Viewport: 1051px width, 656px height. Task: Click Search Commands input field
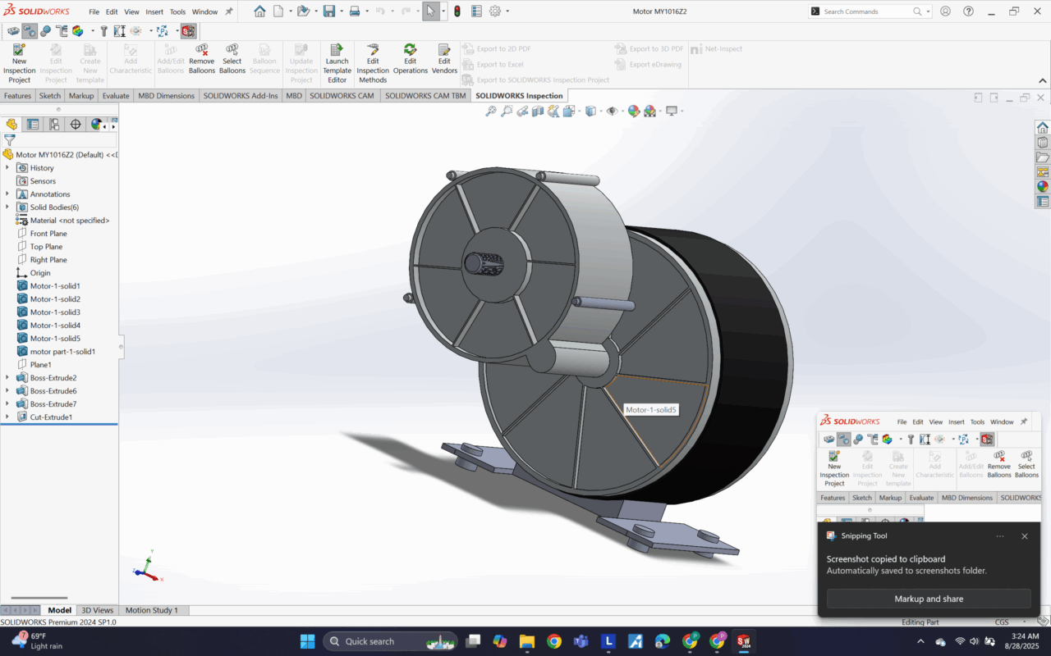coord(867,11)
